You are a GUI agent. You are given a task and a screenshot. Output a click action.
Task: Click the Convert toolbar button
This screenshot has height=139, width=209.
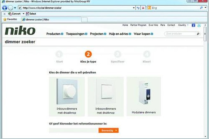coord(14,14)
